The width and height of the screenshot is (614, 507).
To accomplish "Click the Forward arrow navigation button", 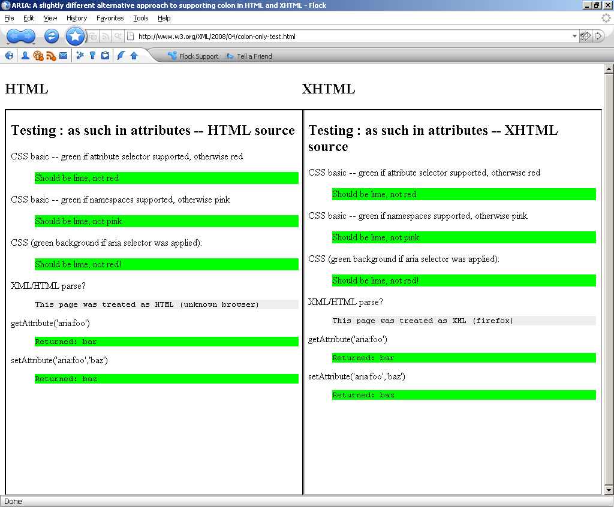I will [28, 36].
